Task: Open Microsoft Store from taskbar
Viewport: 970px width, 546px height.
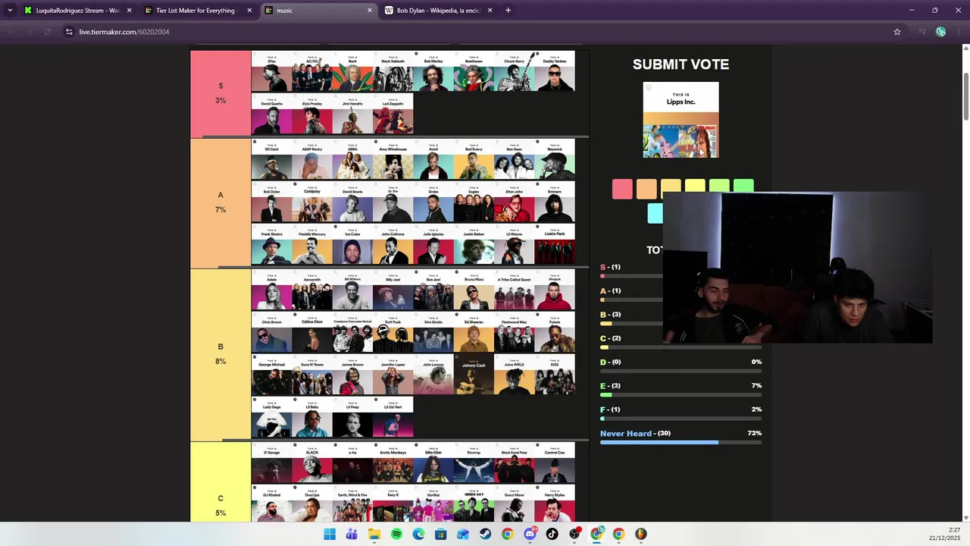Action: pyautogui.click(x=441, y=534)
